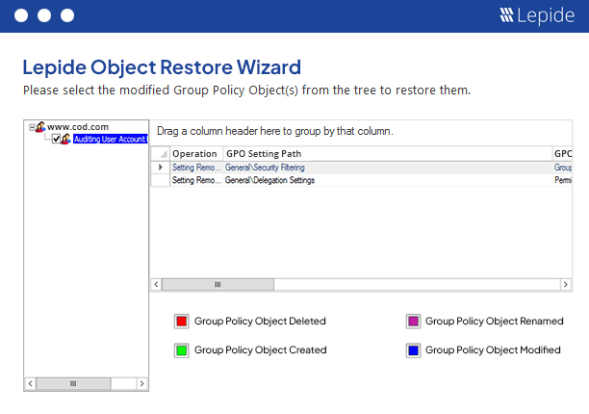Click the Group Policy Object Modified label
Screen dimensions: 589x414
(493, 350)
